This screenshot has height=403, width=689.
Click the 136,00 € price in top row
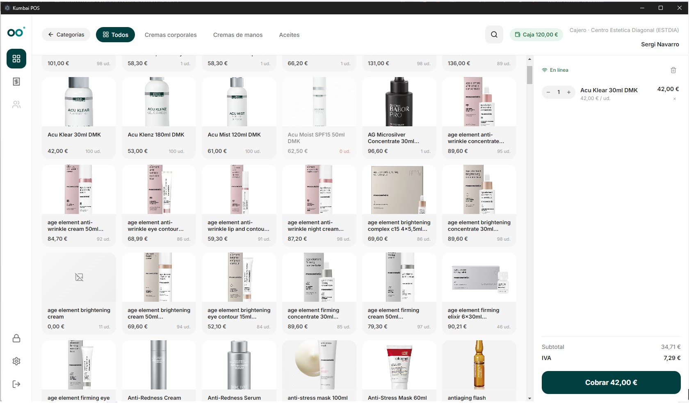point(459,63)
